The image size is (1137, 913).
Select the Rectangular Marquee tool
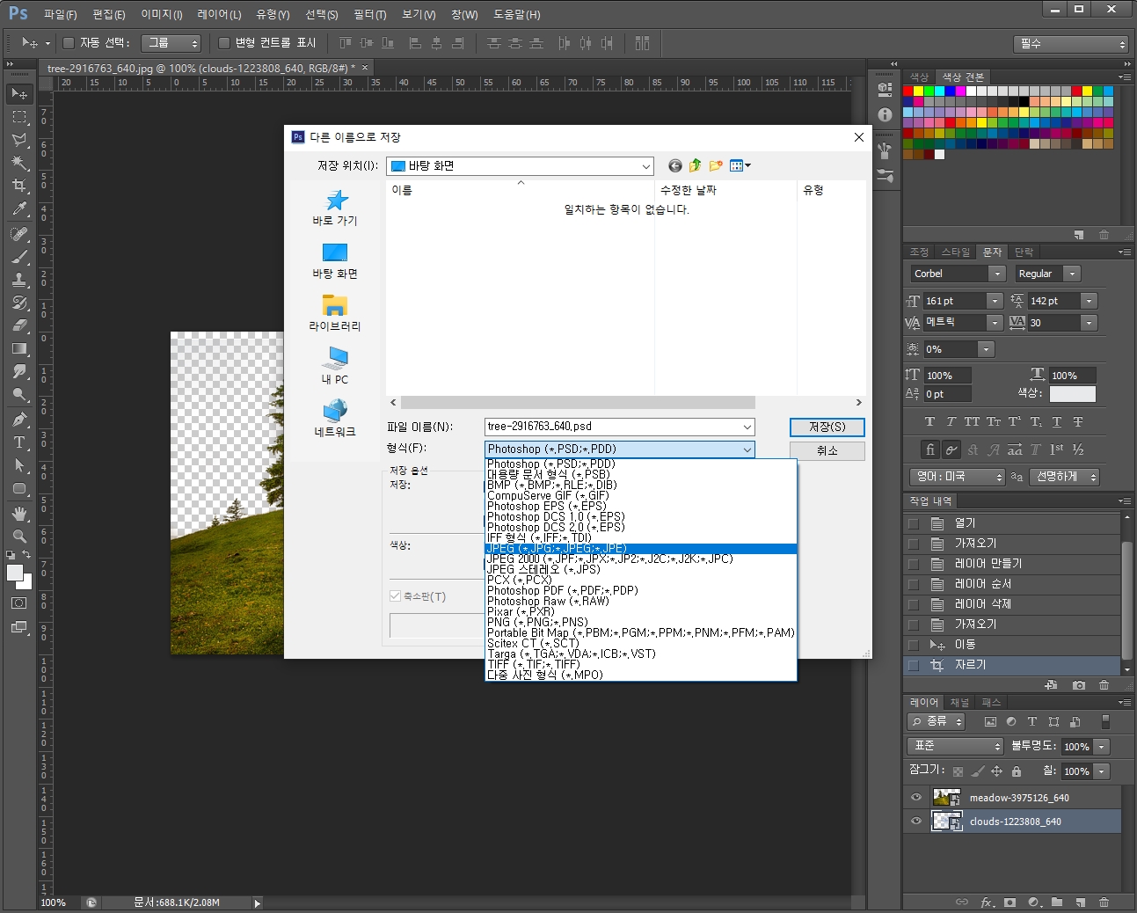(19, 117)
